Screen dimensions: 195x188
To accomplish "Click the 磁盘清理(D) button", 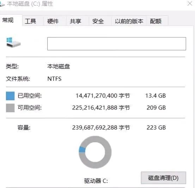I will point(163,178).
